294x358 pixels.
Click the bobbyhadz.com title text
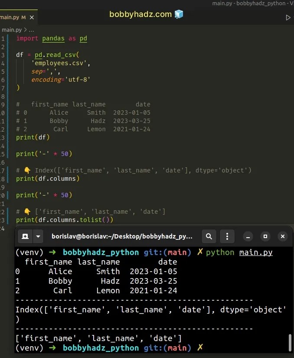(x=140, y=14)
